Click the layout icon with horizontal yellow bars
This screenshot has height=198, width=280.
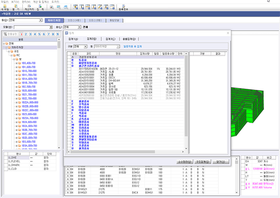pyautogui.click(x=88, y=7)
